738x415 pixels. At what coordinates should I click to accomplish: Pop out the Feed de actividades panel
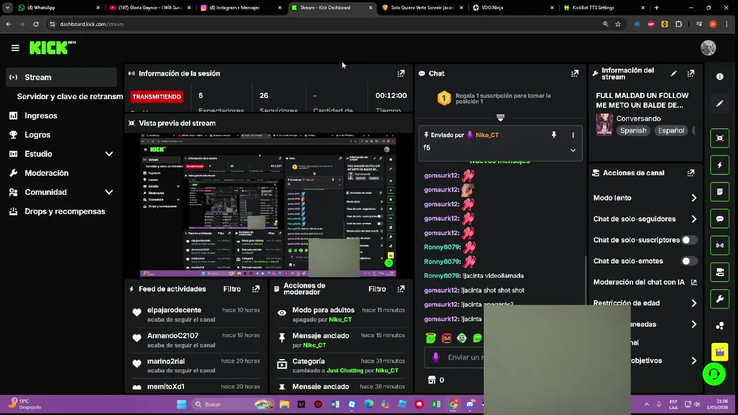coord(255,289)
